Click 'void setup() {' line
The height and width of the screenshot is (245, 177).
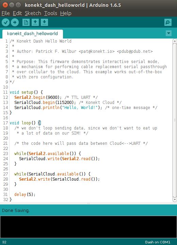tap(26, 92)
